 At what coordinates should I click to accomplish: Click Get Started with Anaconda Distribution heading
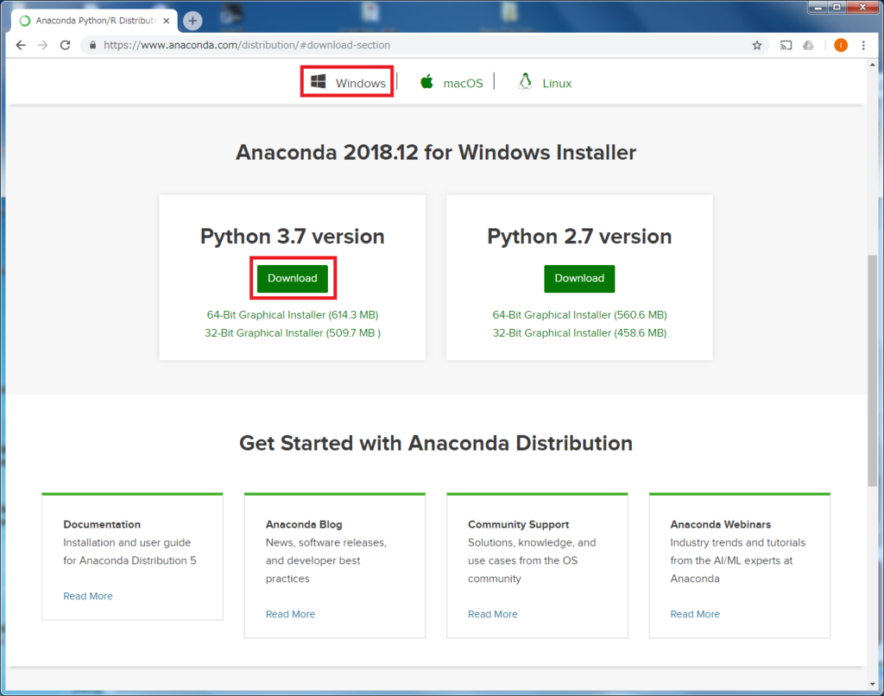pos(436,443)
